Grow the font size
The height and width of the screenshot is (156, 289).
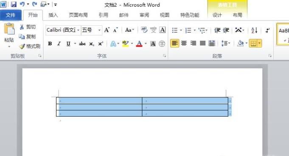[x=107, y=30]
